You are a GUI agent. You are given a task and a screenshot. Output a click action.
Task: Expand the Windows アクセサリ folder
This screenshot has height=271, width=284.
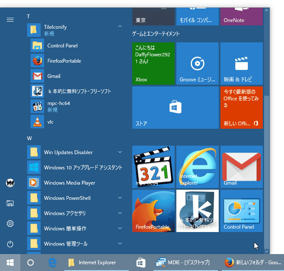click(120, 213)
